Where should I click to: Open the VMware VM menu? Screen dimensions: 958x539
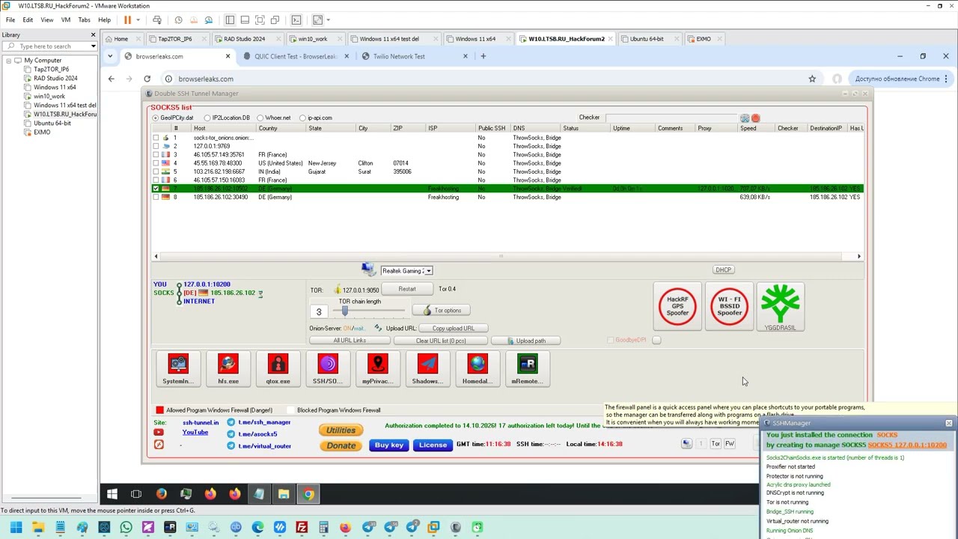click(x=66, y=20)
